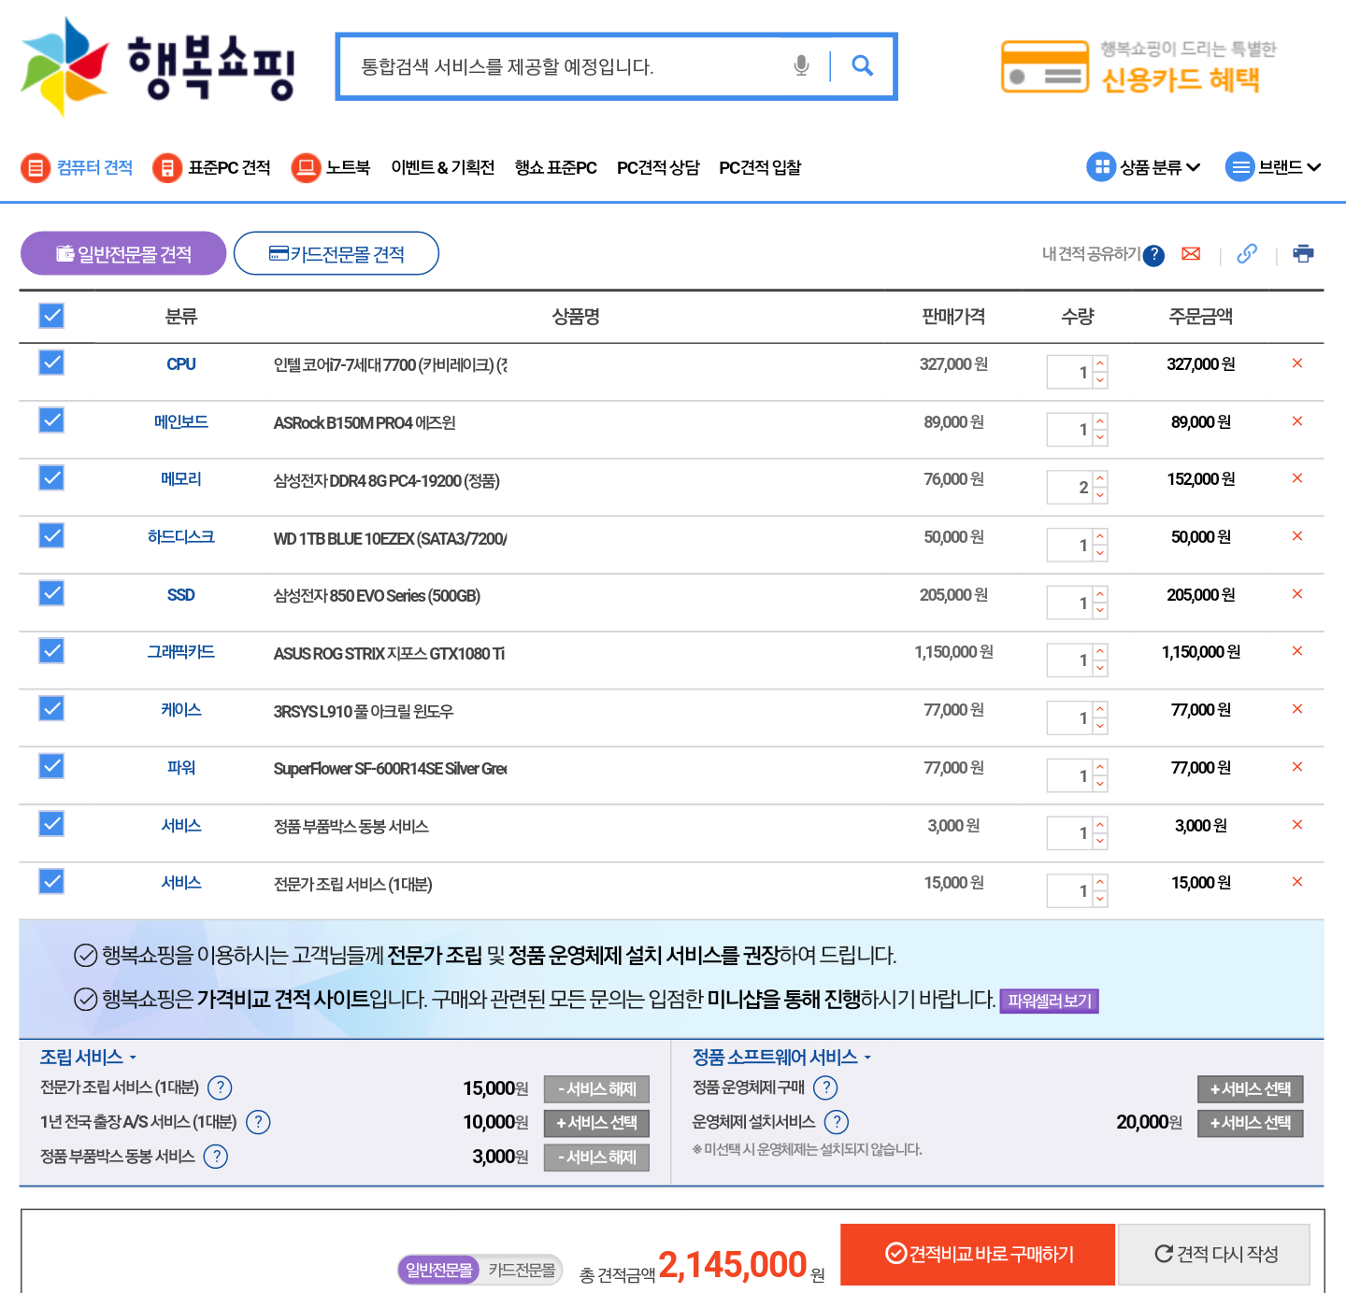This screenshot has height=1293, width=1346.
Task: Click the microphone voice search icon
Action: (801, 65)
